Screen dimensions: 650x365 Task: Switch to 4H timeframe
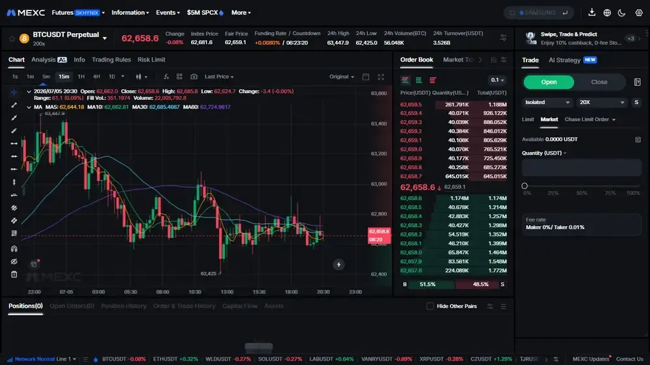click(x=97, y=77)
